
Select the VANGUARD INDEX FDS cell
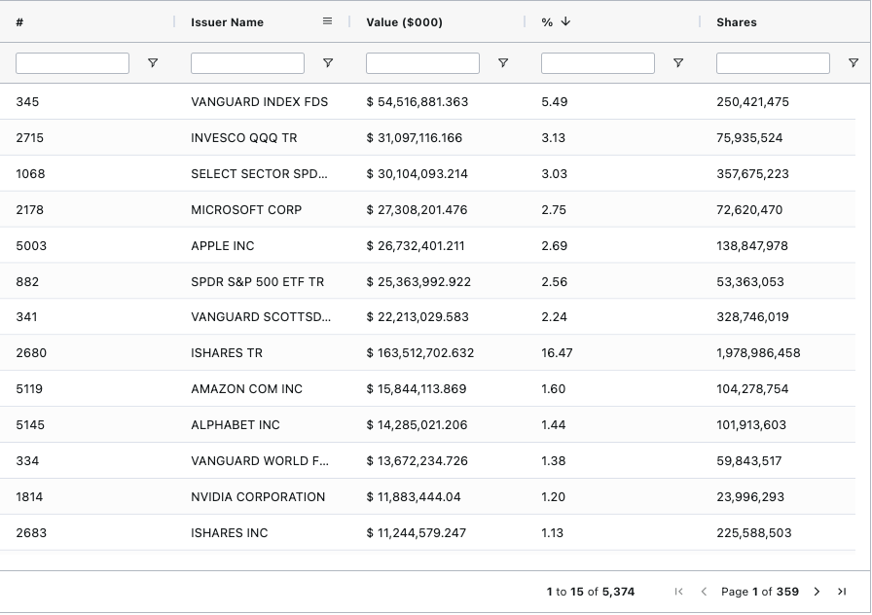pyautogui.click(x=259, y=102)
